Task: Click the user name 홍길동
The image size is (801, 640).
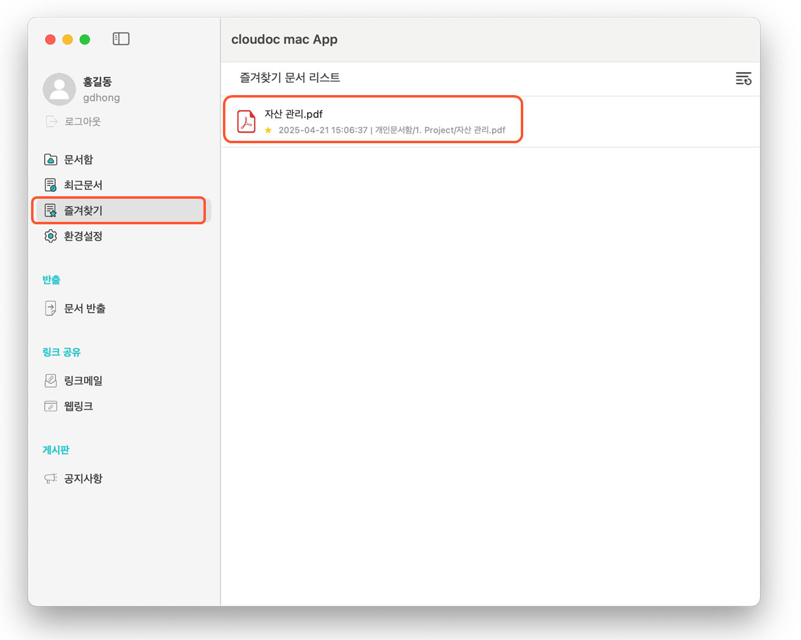Action: tap(97, 82)
